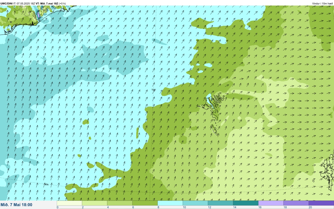The width and height of the screenshot is (334, 209).
Task: Click the 'VT: Mið. 7.maí 18Z' valid time text
Action: click(x=47, y=3)
